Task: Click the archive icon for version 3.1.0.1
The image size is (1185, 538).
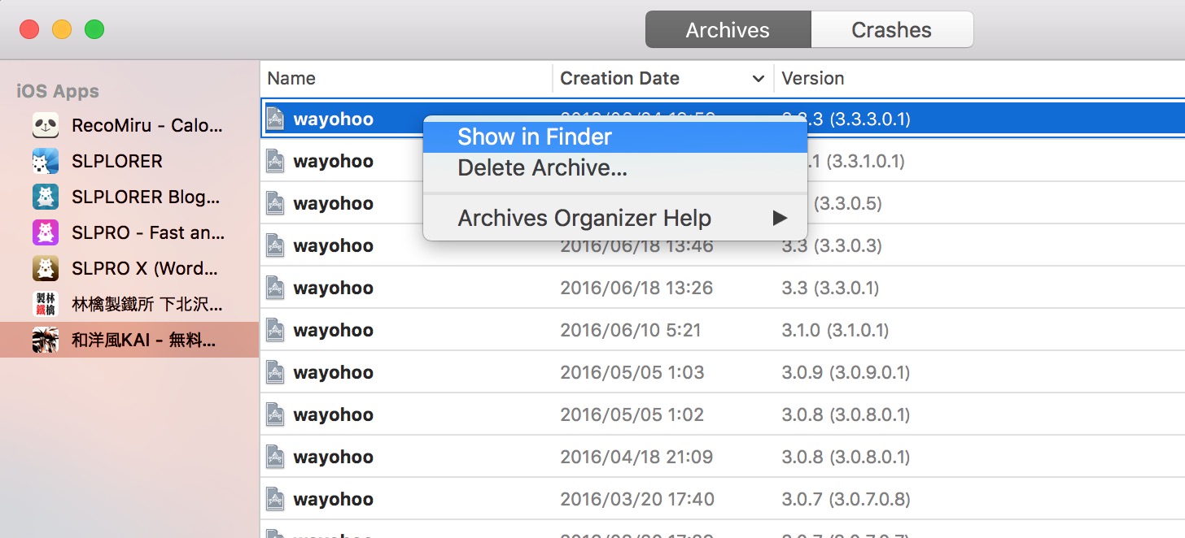Action: click(275, 330)
